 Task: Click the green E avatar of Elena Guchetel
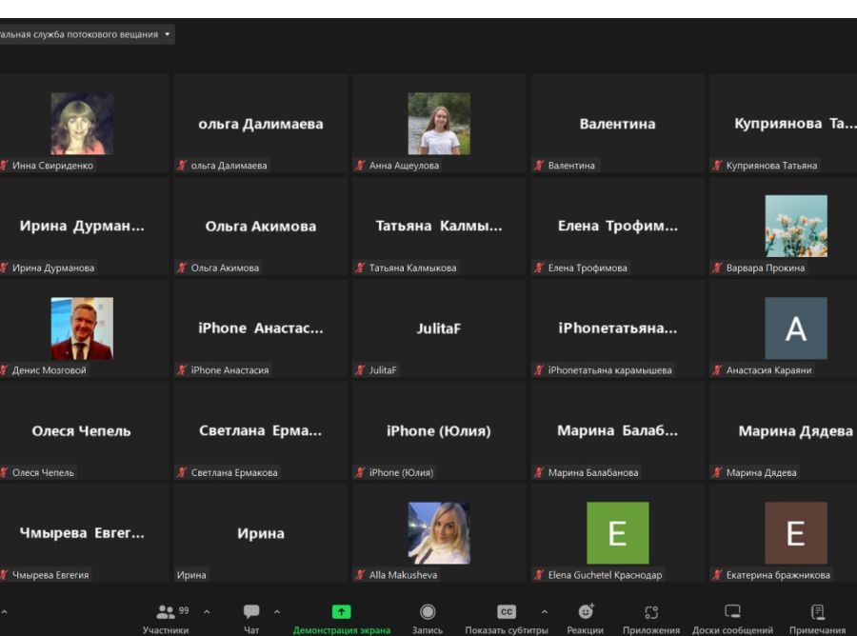[x=618, y=533]
